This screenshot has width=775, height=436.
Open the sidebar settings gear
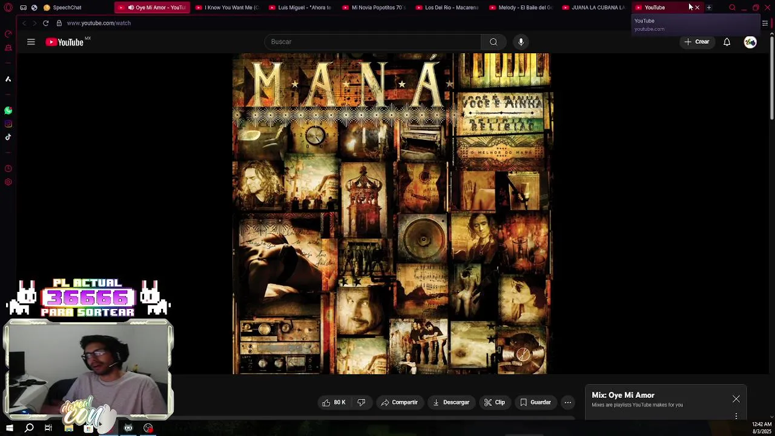pos(8,182)
